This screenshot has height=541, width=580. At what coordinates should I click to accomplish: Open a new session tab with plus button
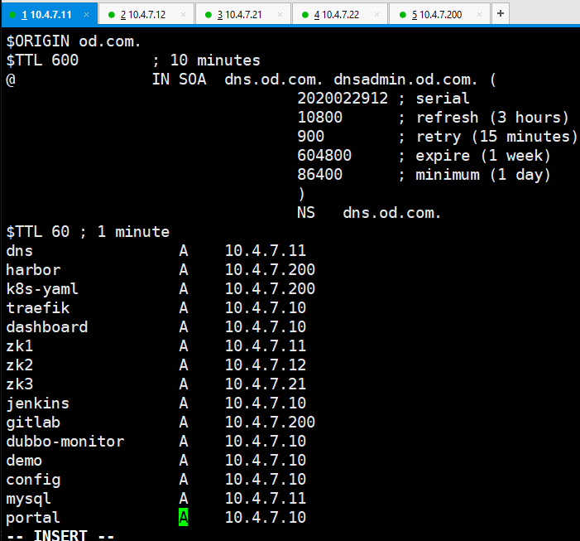tap(501, 14)
